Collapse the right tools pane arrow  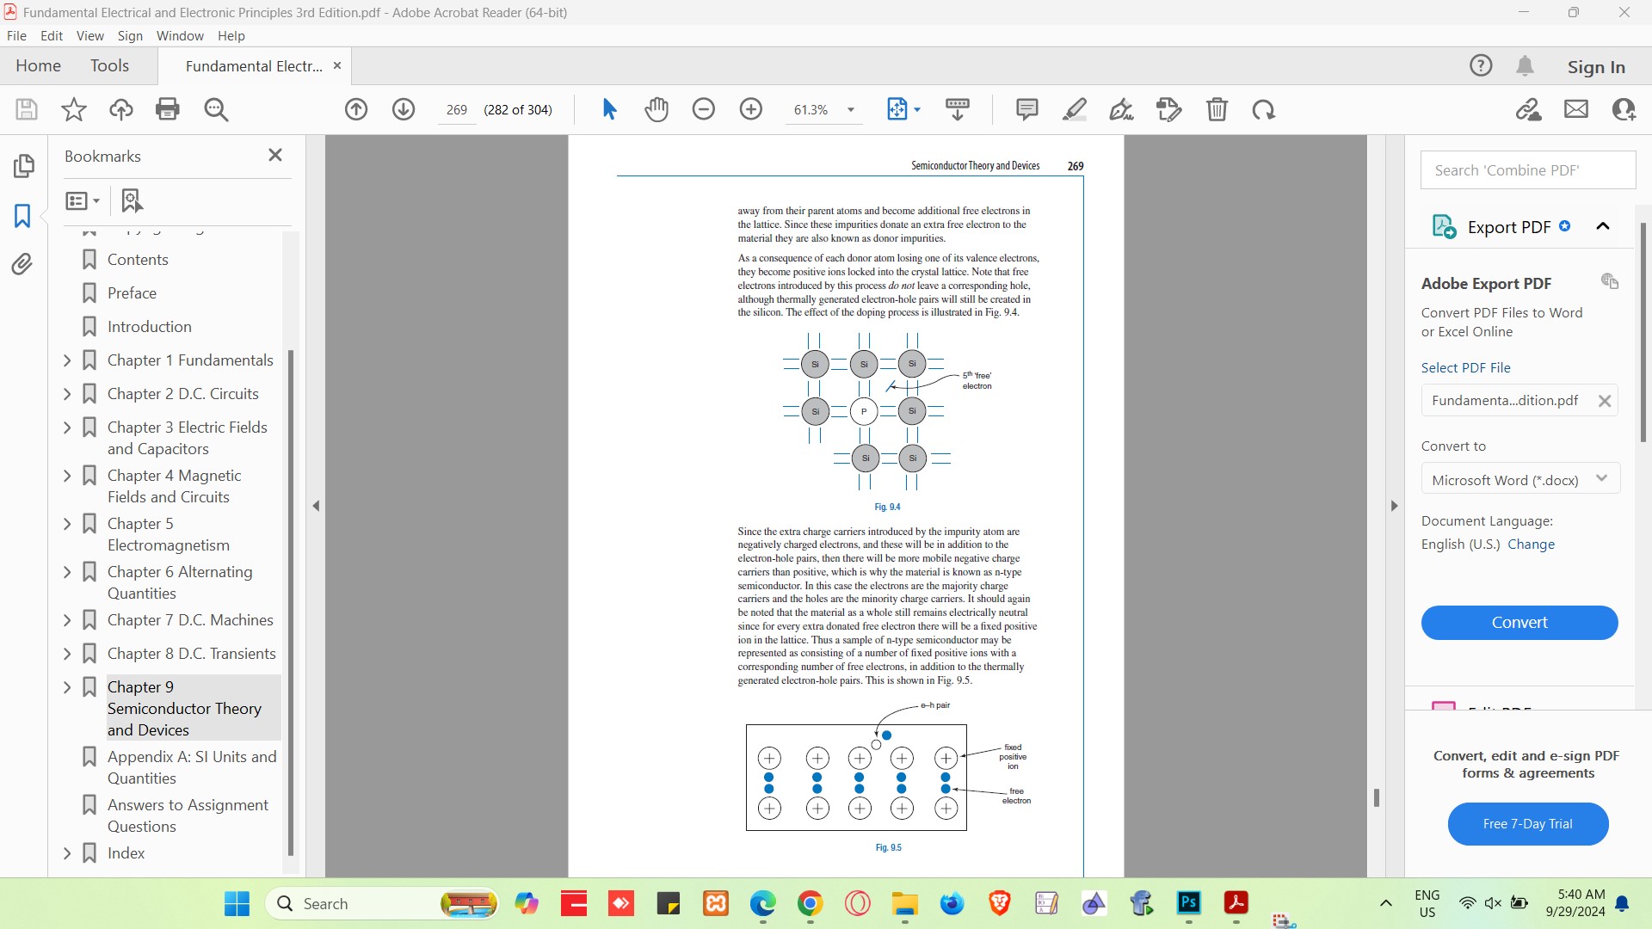(x=1395, y=506)
